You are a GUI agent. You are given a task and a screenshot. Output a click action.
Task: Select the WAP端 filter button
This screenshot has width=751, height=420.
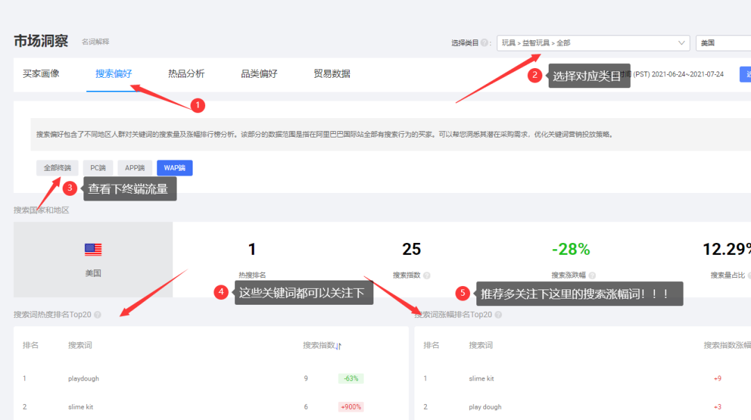point(175,168)
